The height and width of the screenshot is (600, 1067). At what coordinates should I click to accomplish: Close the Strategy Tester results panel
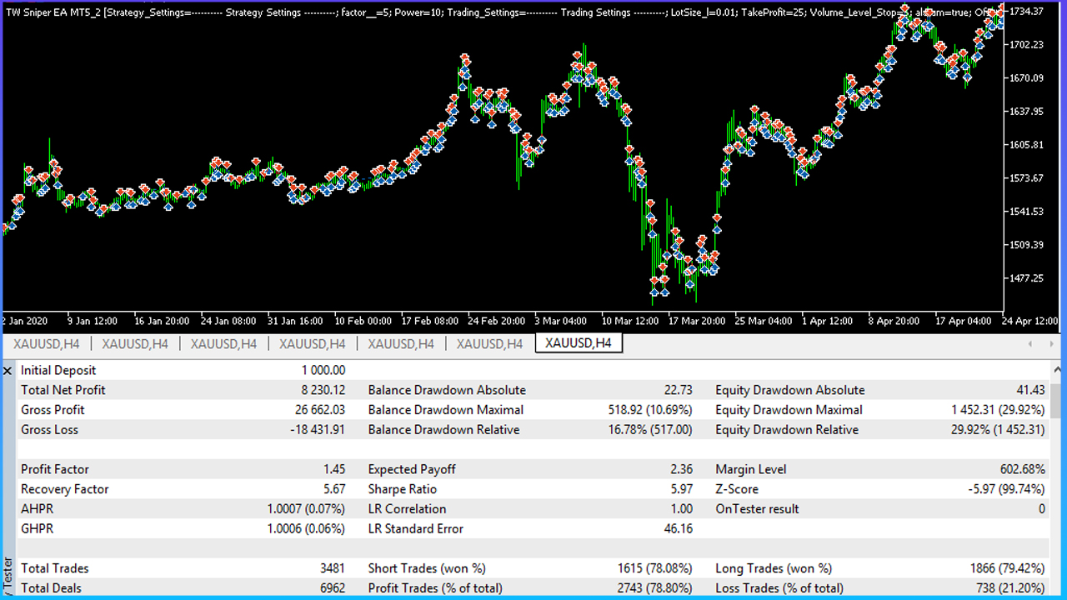pos(8,371)
